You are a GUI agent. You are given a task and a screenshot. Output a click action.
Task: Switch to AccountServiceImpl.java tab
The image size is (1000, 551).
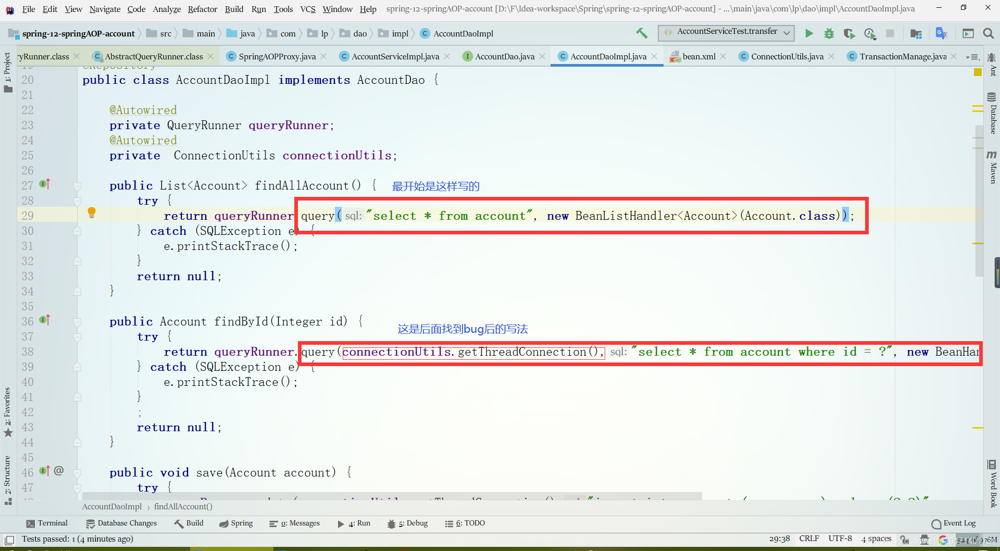coord(395,56)
